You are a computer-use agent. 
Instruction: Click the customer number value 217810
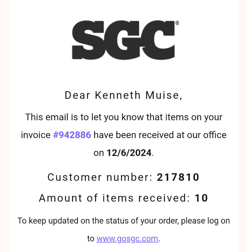tap(178, 177)
